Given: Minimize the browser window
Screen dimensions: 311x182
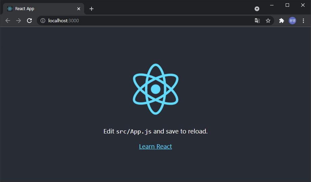Looking at the screenshot, I should tap(272, 5).
